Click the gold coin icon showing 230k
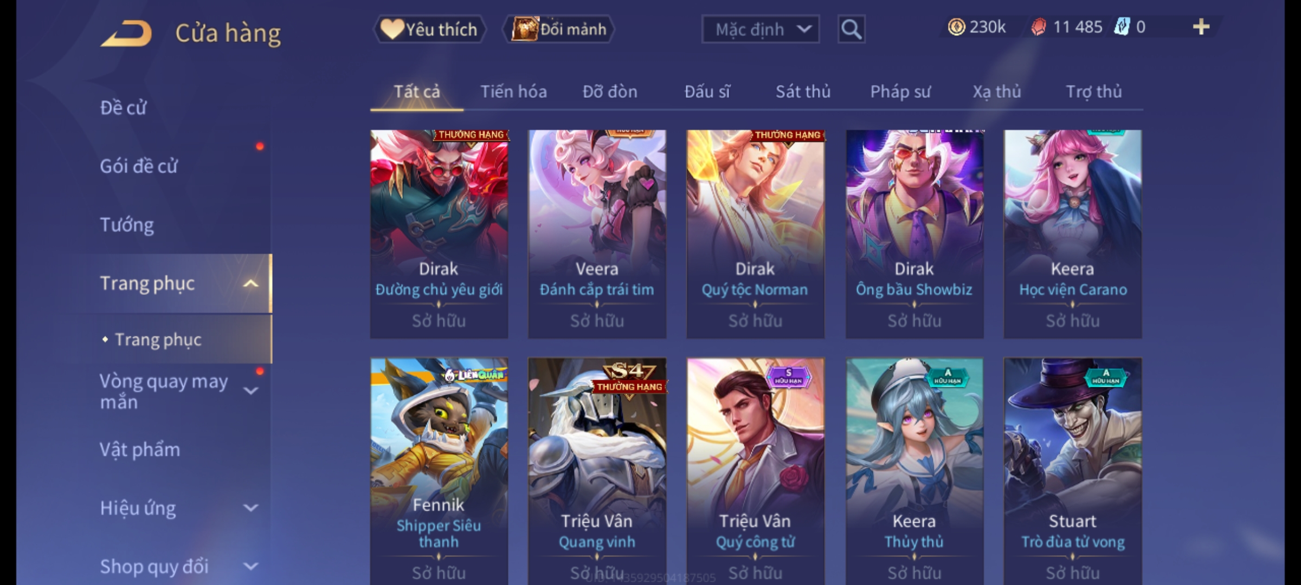 tap(956, 27)
